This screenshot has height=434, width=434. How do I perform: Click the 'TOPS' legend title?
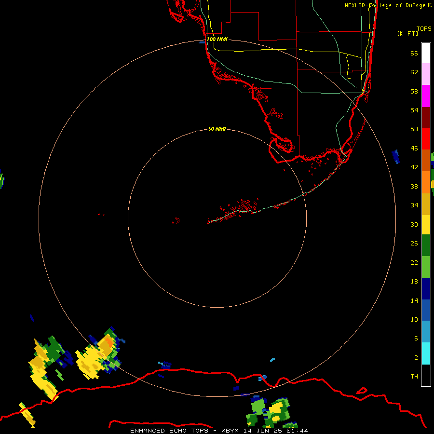[424, 28]
